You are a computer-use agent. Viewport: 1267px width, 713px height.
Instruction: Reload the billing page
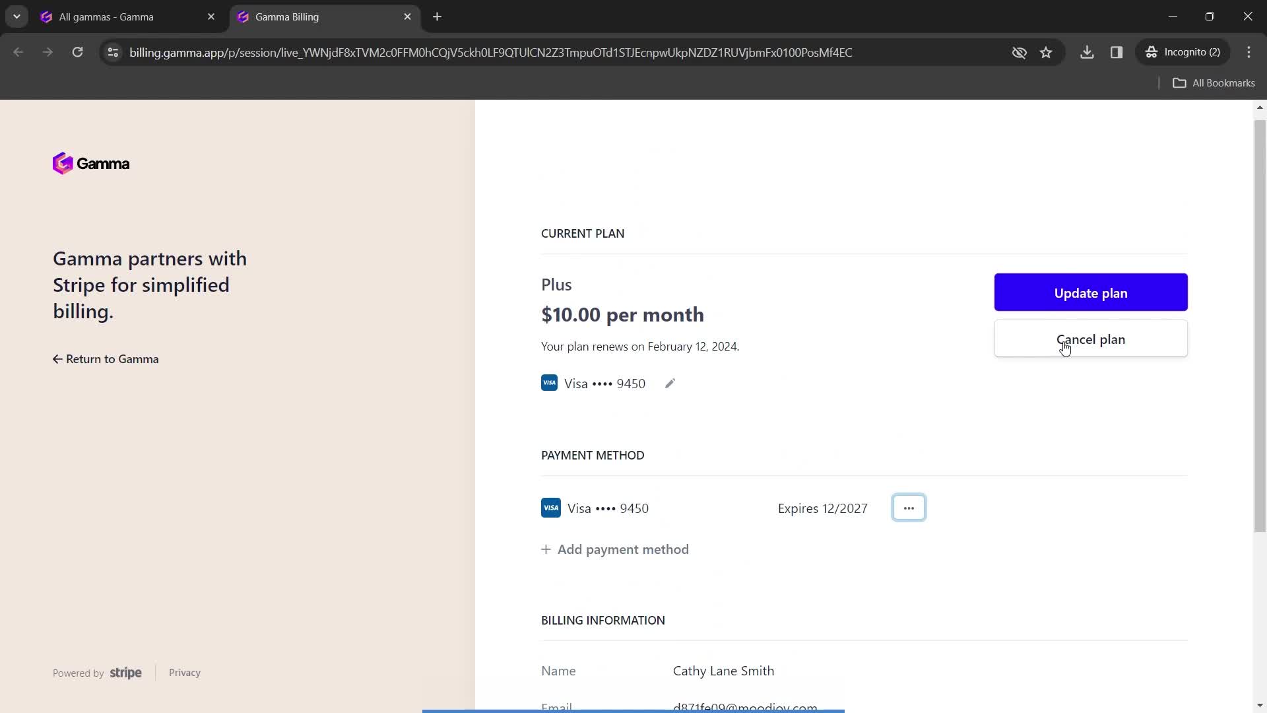point(77,52)
